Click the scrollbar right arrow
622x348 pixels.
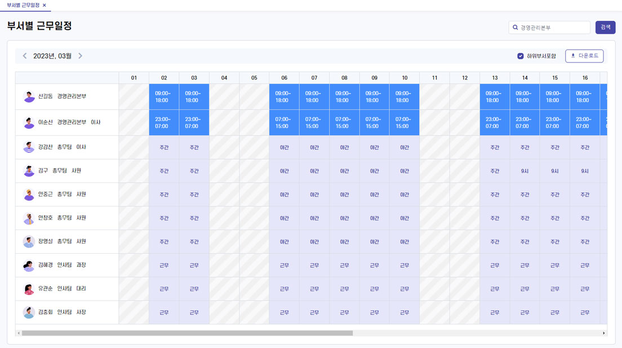click(604, 333)
